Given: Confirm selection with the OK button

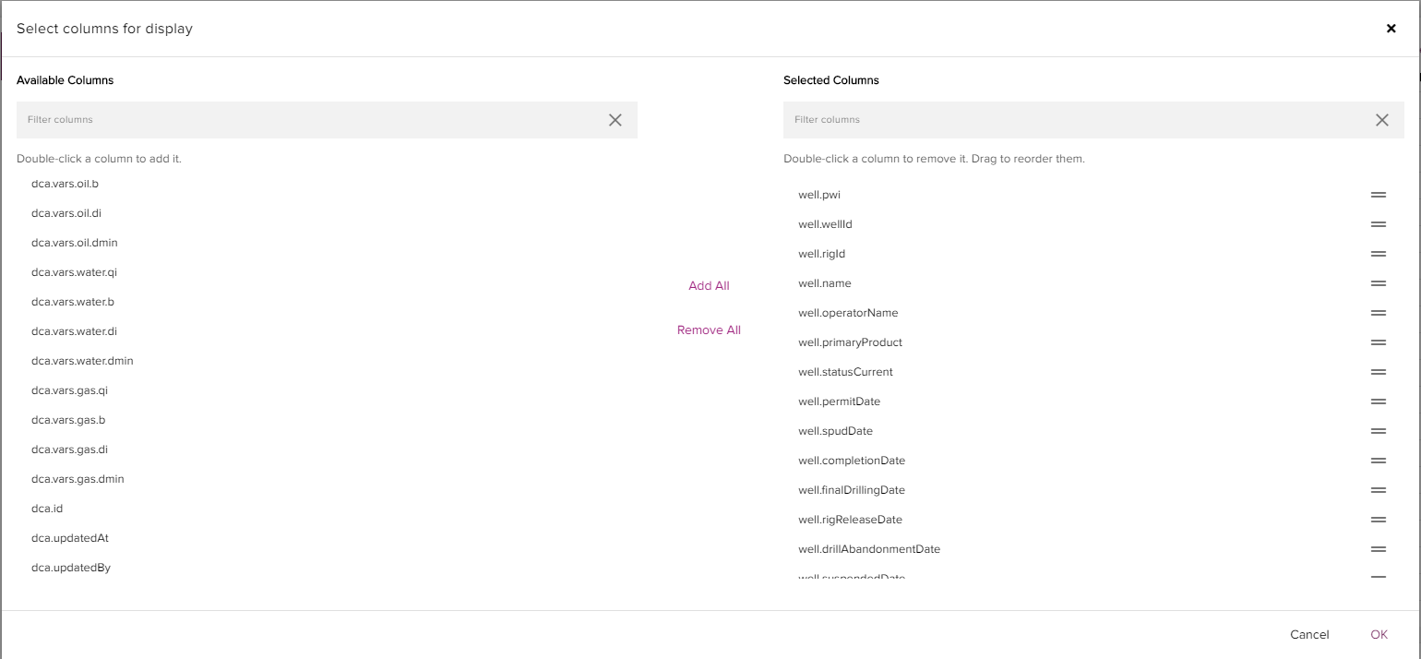Looking at the screenshot, I should [1379, 634].
